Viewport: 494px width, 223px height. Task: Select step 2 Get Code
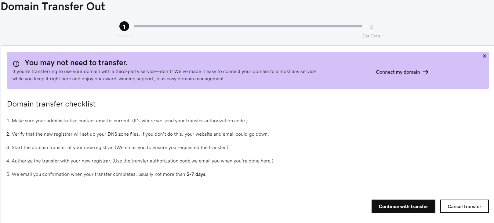click(x=371, y=27)
